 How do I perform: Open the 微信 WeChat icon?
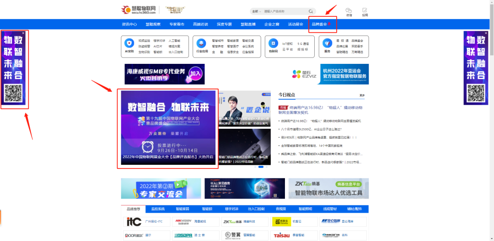tap(349, 10)
